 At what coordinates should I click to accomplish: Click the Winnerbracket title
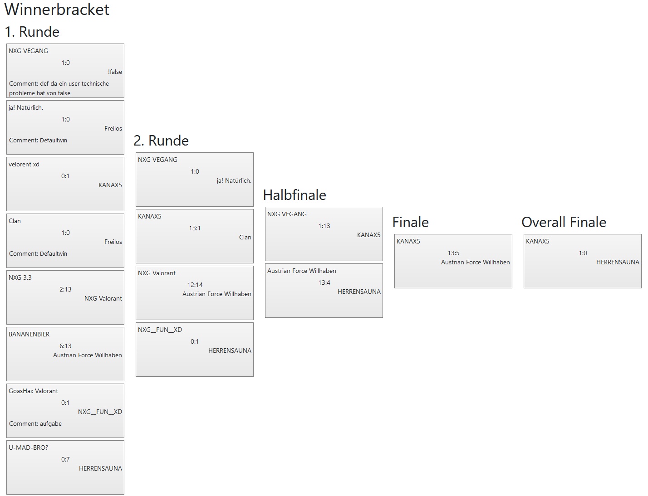click(57, 10)
